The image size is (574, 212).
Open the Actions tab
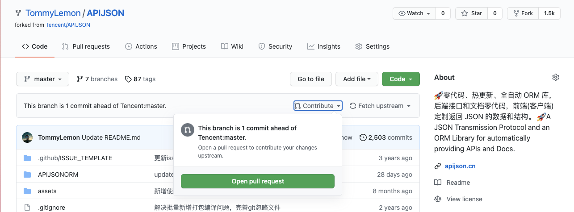pyautogui.click(x=141, y=46)
